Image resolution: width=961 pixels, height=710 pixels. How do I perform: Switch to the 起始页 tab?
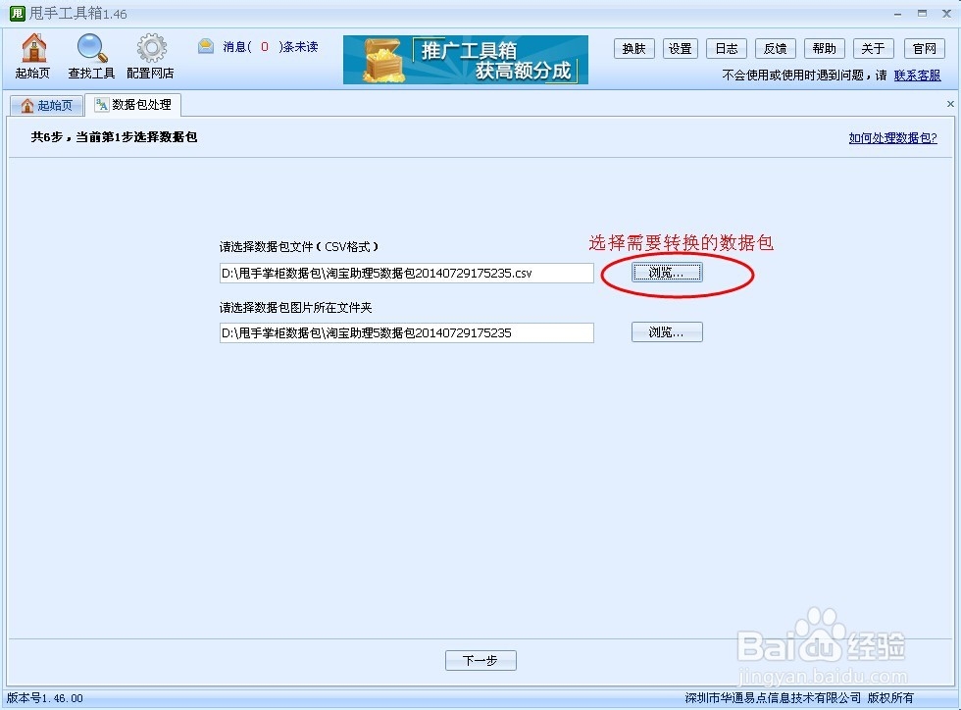pos(46,104)
